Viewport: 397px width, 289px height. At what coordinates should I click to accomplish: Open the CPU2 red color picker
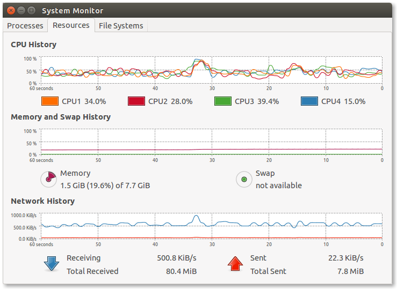[136, 101]
